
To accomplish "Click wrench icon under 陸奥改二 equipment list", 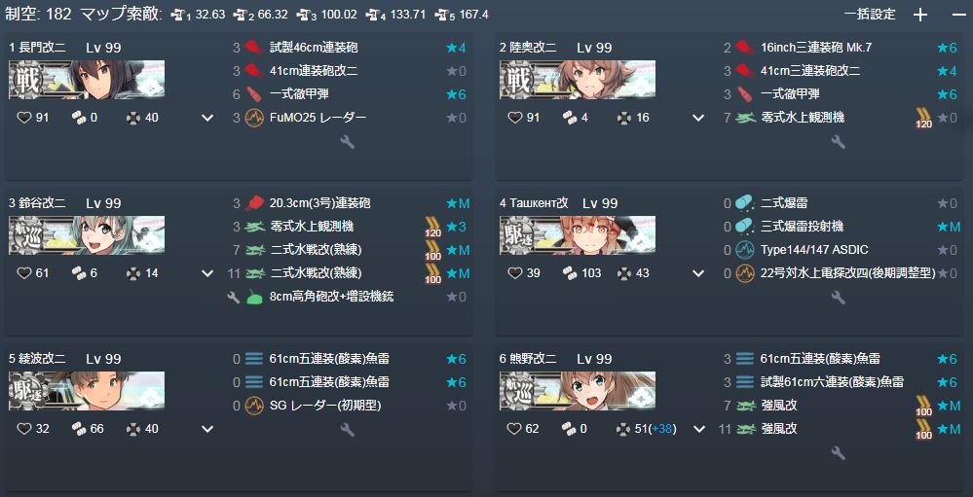I will (x=839, y=143).
